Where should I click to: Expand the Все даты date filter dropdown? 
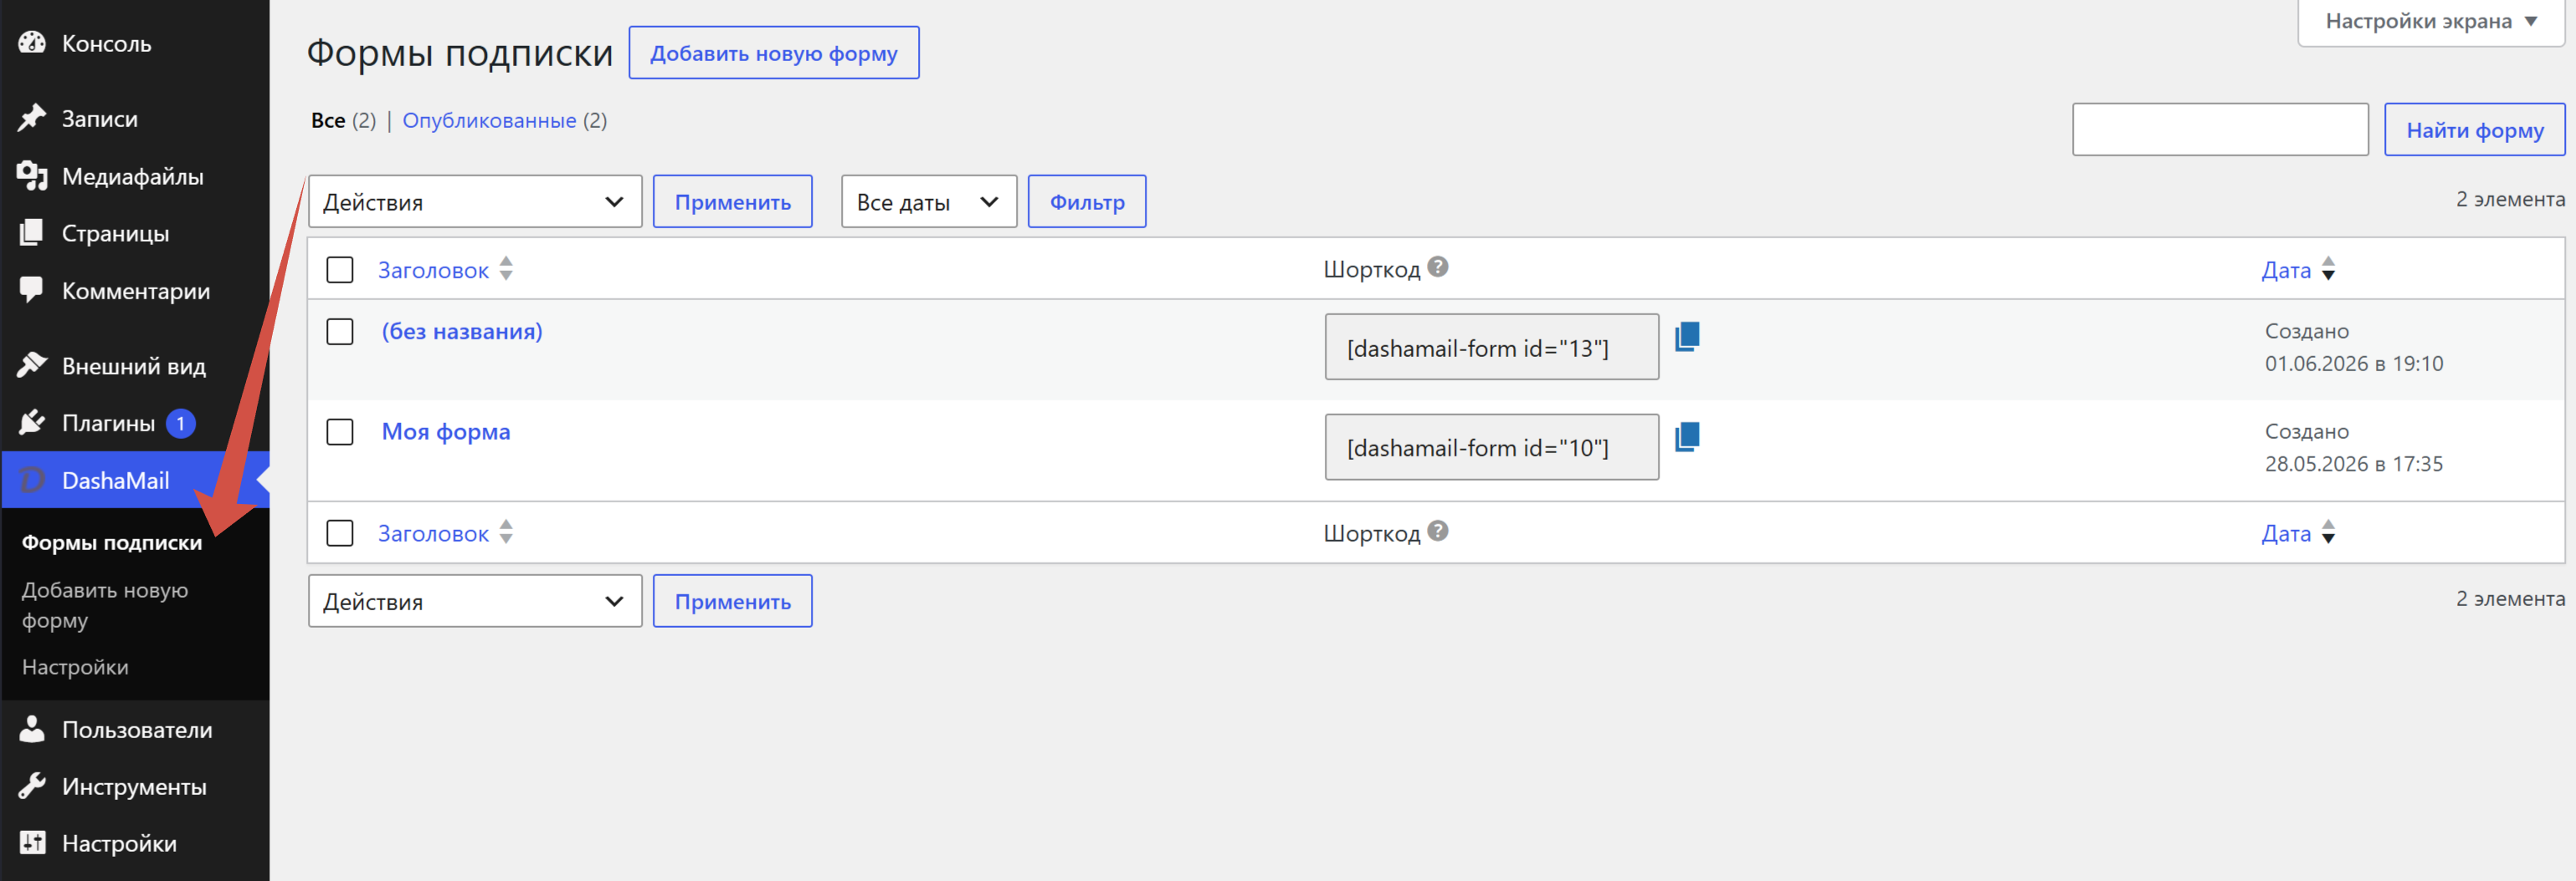[x=929, y=201]
